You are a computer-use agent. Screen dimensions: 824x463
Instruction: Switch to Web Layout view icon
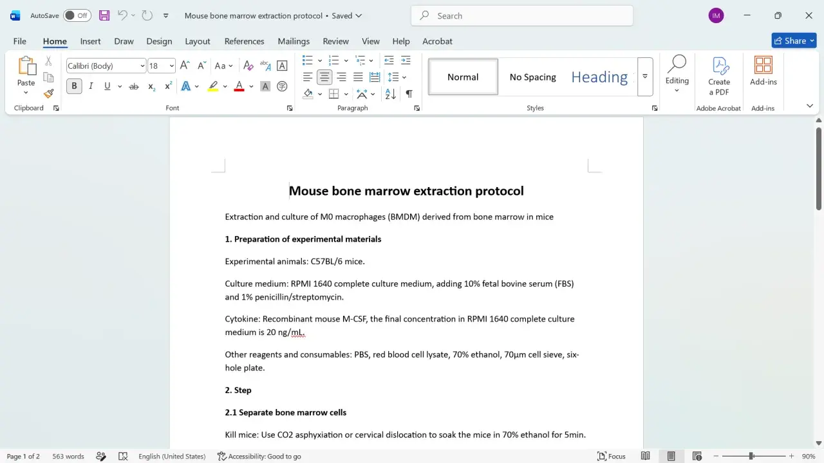coord(697,456)
